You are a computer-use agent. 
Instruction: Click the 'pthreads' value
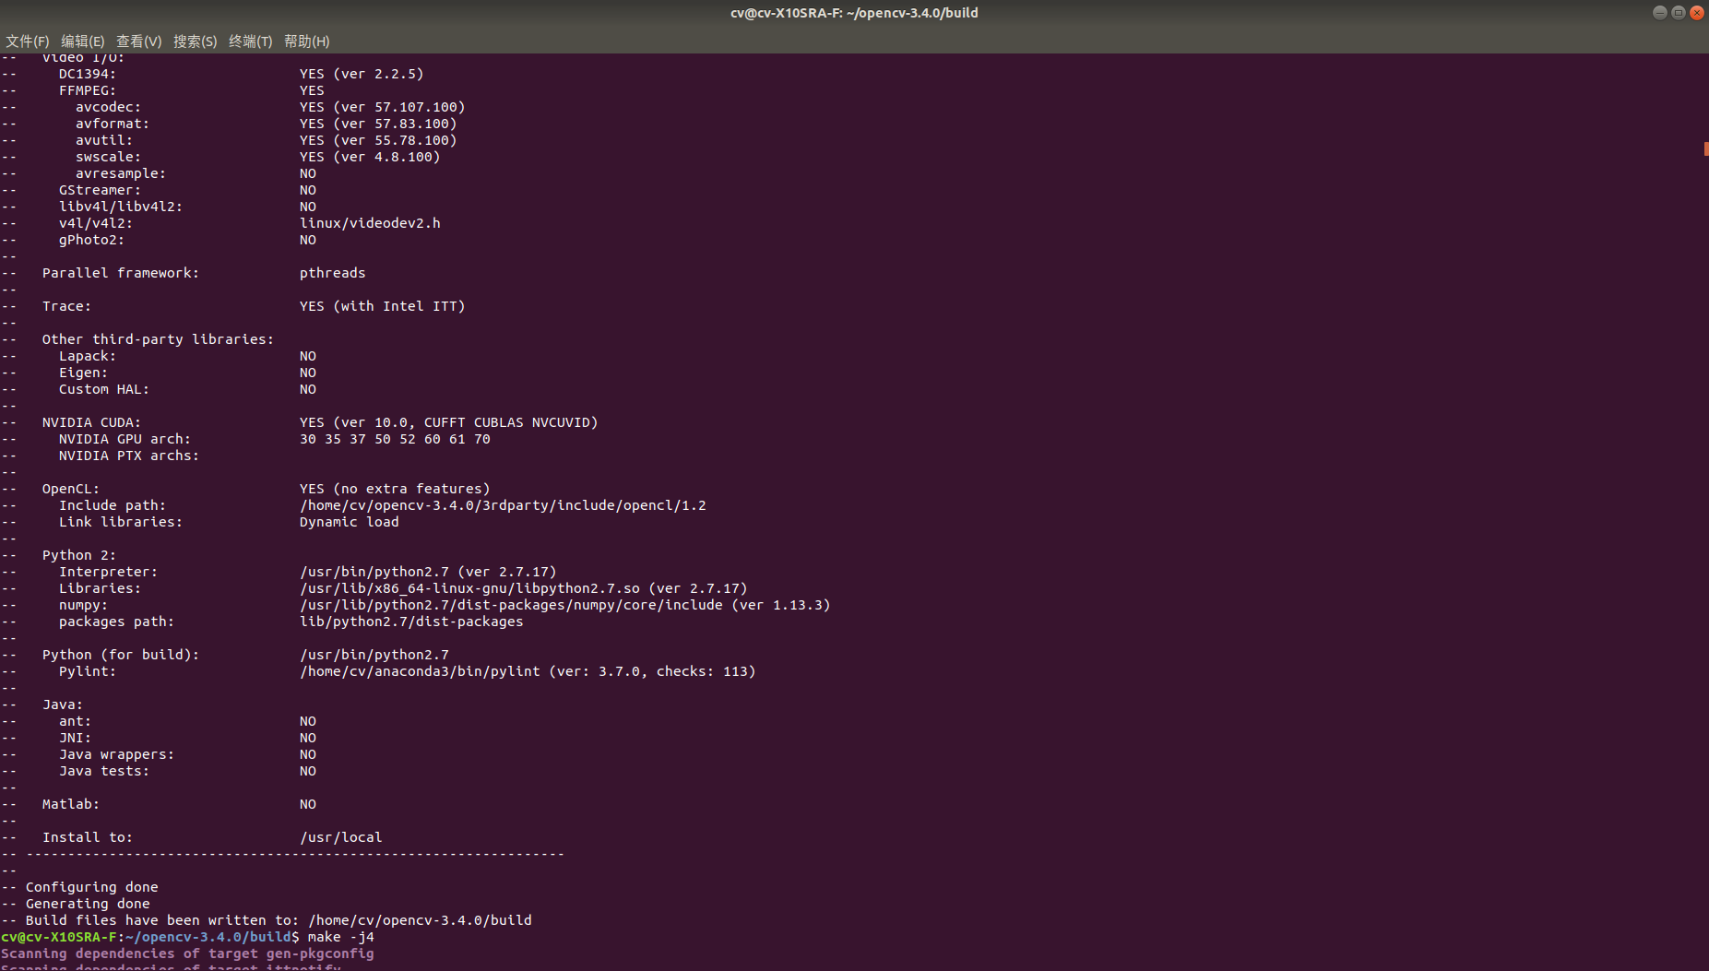[x=333, y=273]
